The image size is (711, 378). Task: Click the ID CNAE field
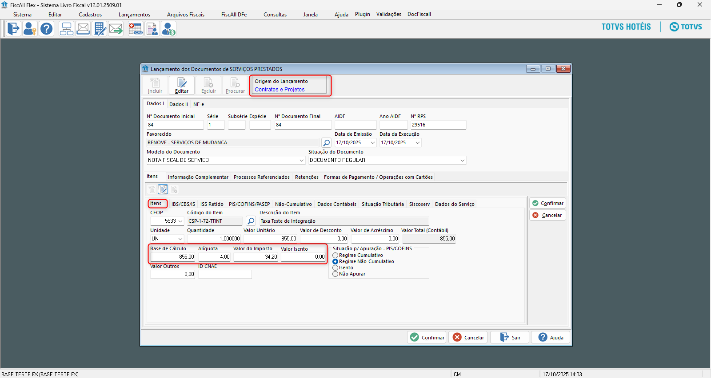point(225,275)
